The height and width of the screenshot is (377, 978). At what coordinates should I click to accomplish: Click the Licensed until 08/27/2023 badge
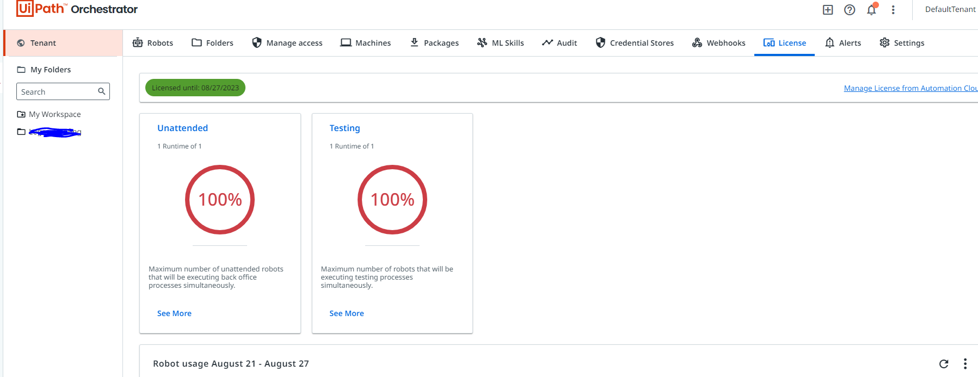(x=195, y=88)
